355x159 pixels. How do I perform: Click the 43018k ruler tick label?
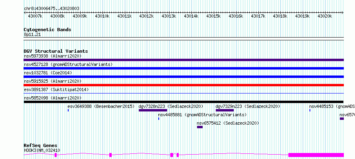coord(280,16)
